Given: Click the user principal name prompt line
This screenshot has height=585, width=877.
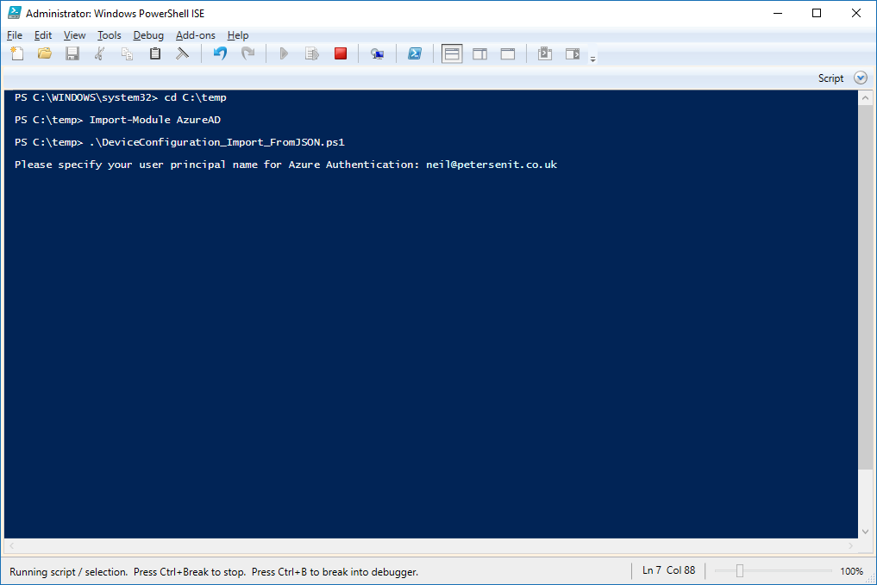Looking at the screenshot, I should (285, 165).
